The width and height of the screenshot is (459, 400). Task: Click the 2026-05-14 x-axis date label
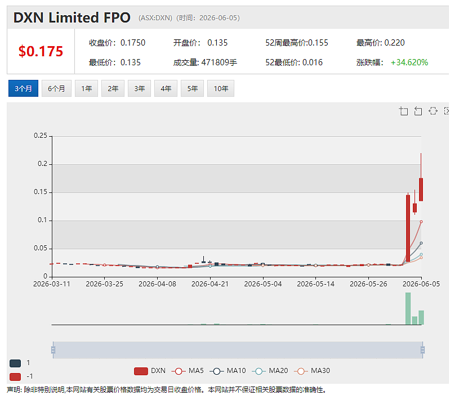click(315, 284)
